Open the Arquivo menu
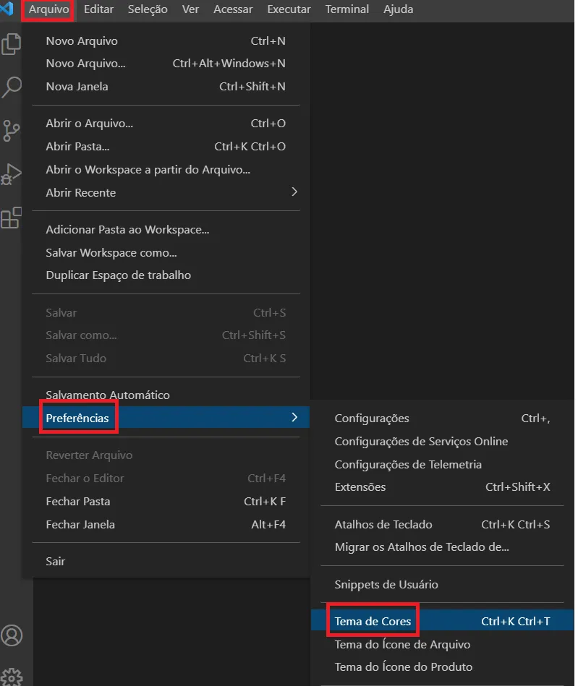Image resolution: width=578 pixels, height=686 pixels. point(48,9)
